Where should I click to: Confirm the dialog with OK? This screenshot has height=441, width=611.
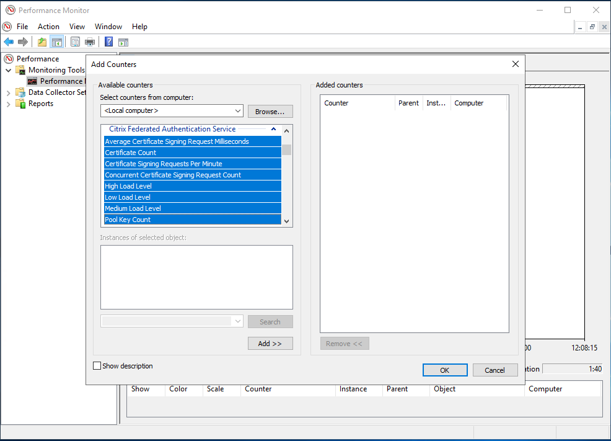[x=444, y=370]
